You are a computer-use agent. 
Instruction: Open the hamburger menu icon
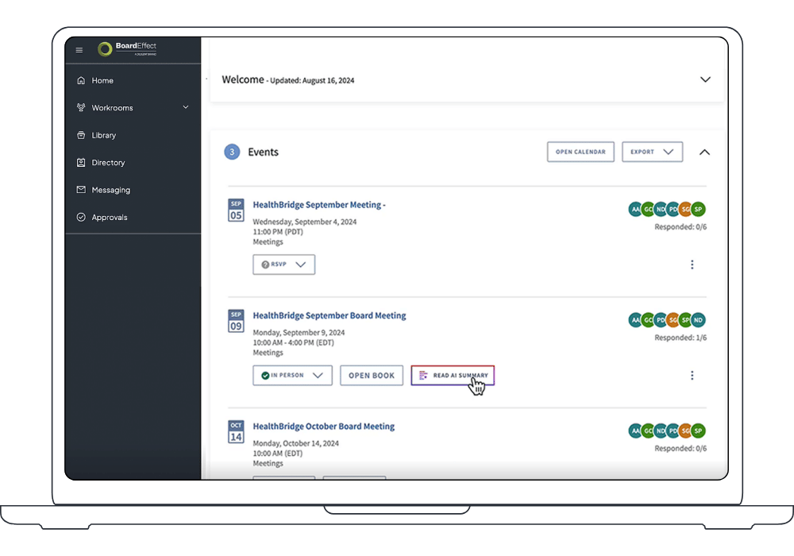click(x=79, y=50)
